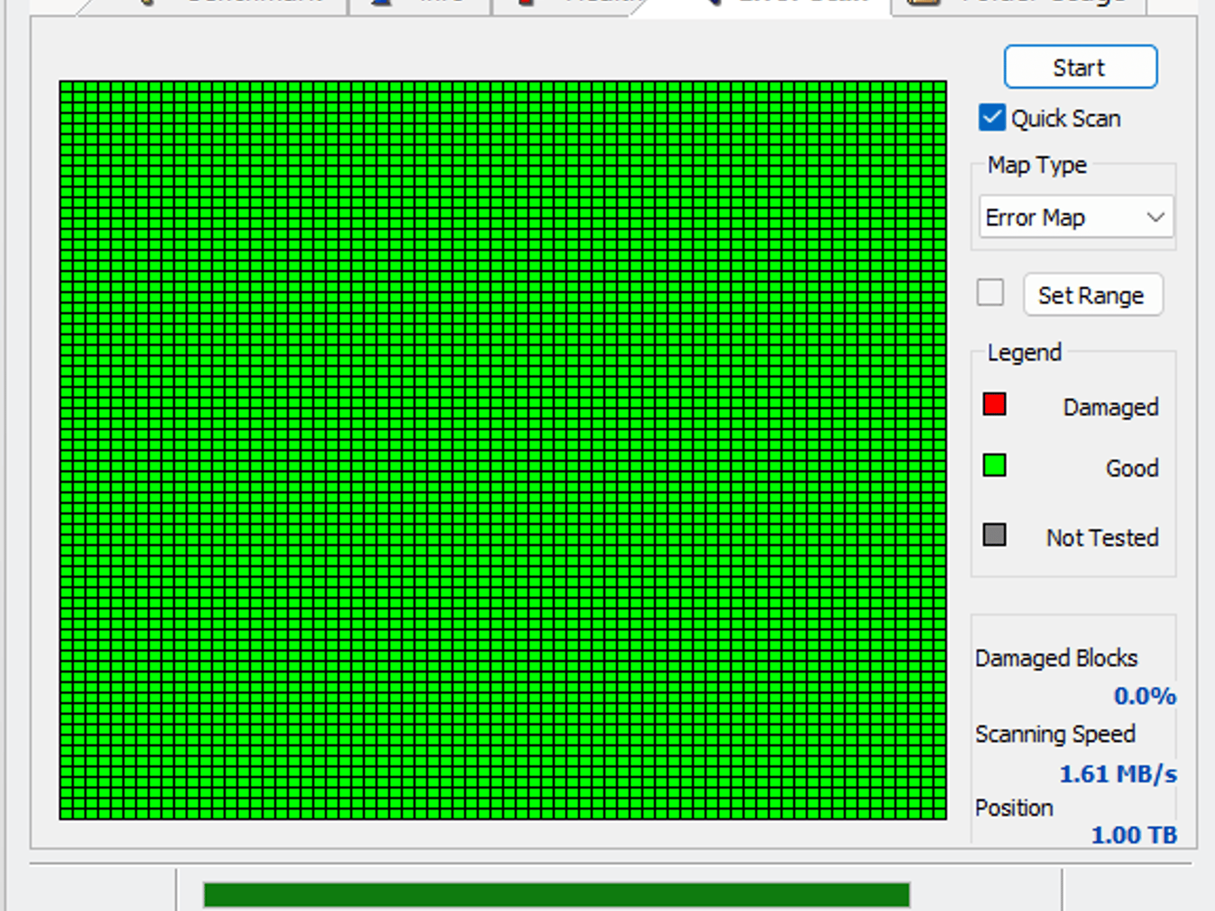Uncheck the Quick Scan checkbox
Screen dimensions: 1215x911
[x=992, y=117]
